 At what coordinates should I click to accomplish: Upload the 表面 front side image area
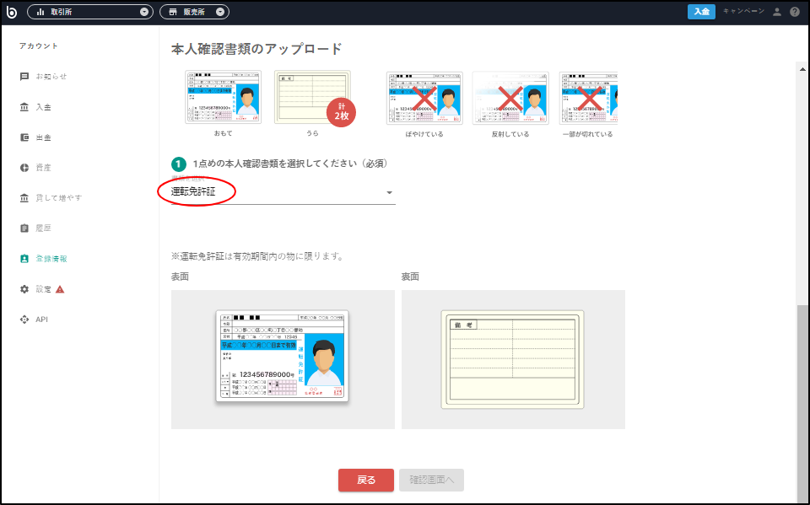coord(283,359)
